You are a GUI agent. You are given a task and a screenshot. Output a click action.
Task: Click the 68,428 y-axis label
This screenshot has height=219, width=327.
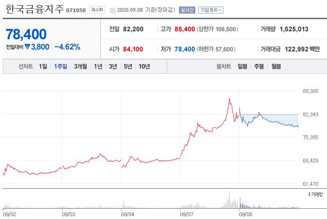311,161
